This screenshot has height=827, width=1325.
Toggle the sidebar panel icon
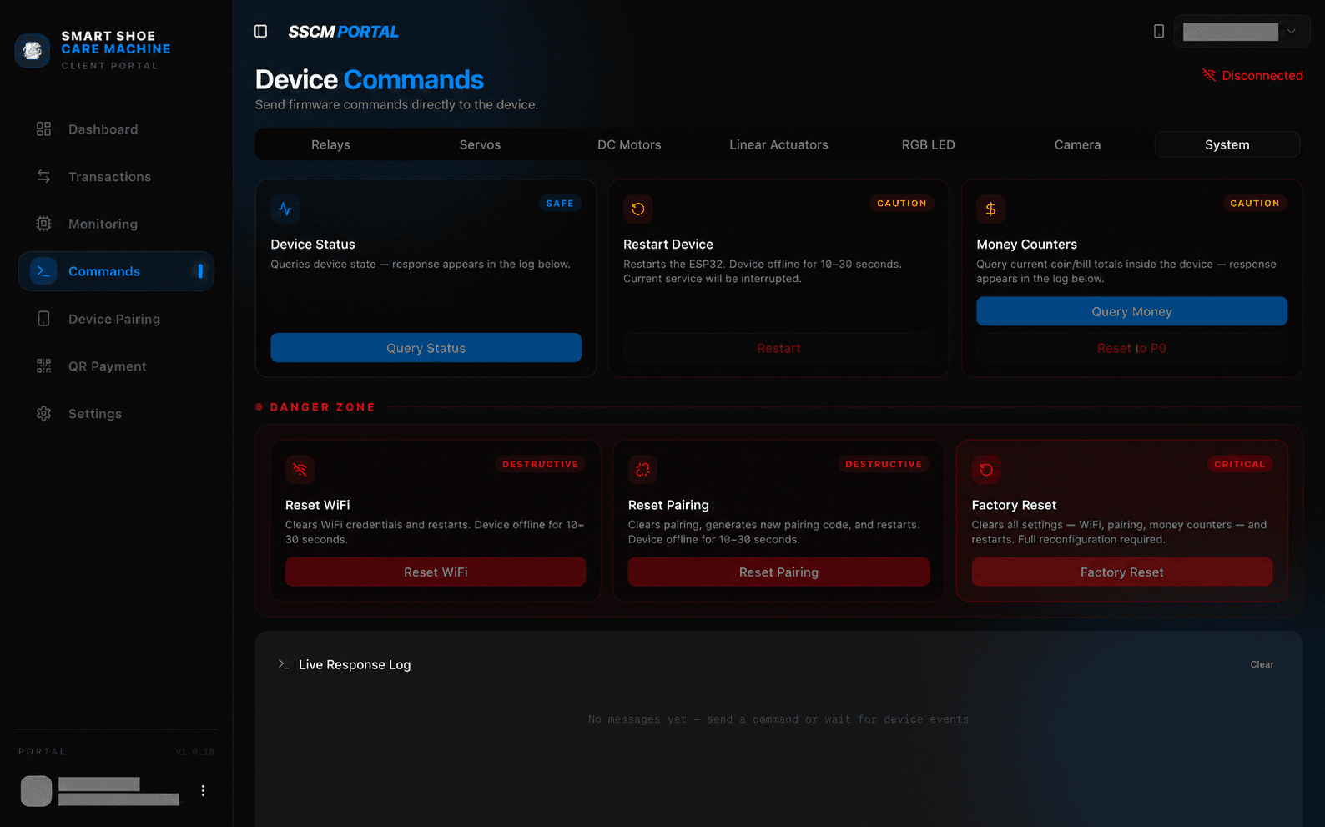pos(260,31)
